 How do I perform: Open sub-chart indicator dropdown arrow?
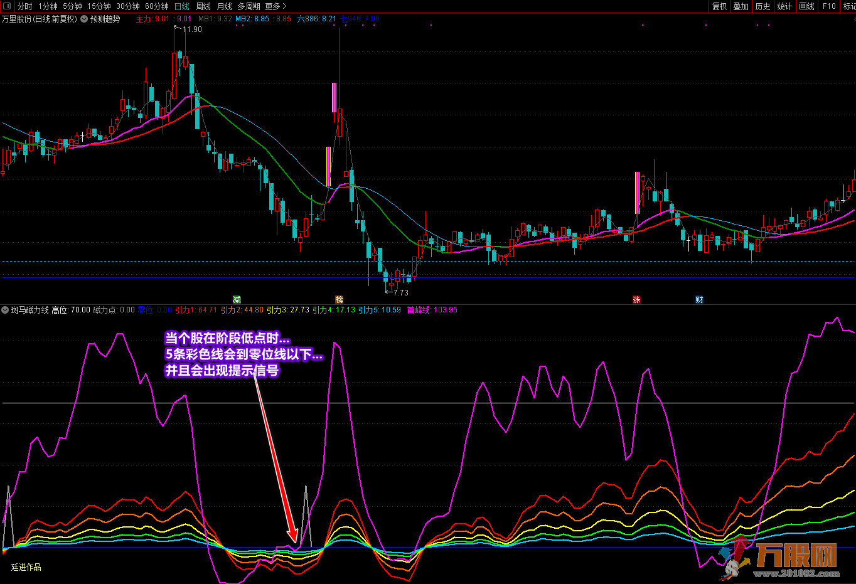tap(5, 310)
